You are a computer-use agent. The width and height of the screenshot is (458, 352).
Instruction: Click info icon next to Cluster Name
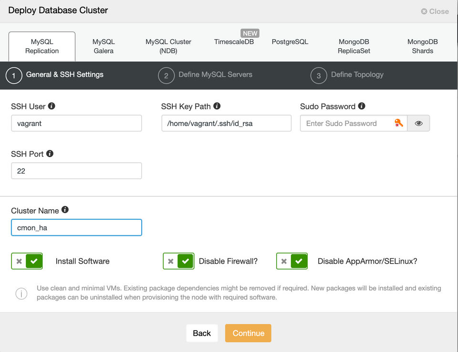pos(65,210)
